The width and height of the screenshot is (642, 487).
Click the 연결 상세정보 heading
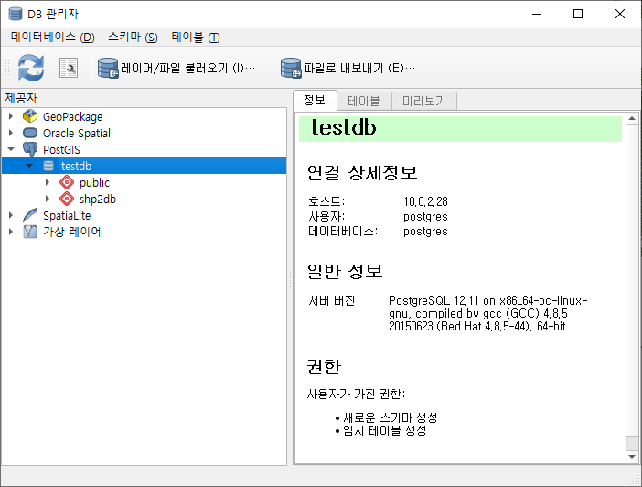click(362, 173)
